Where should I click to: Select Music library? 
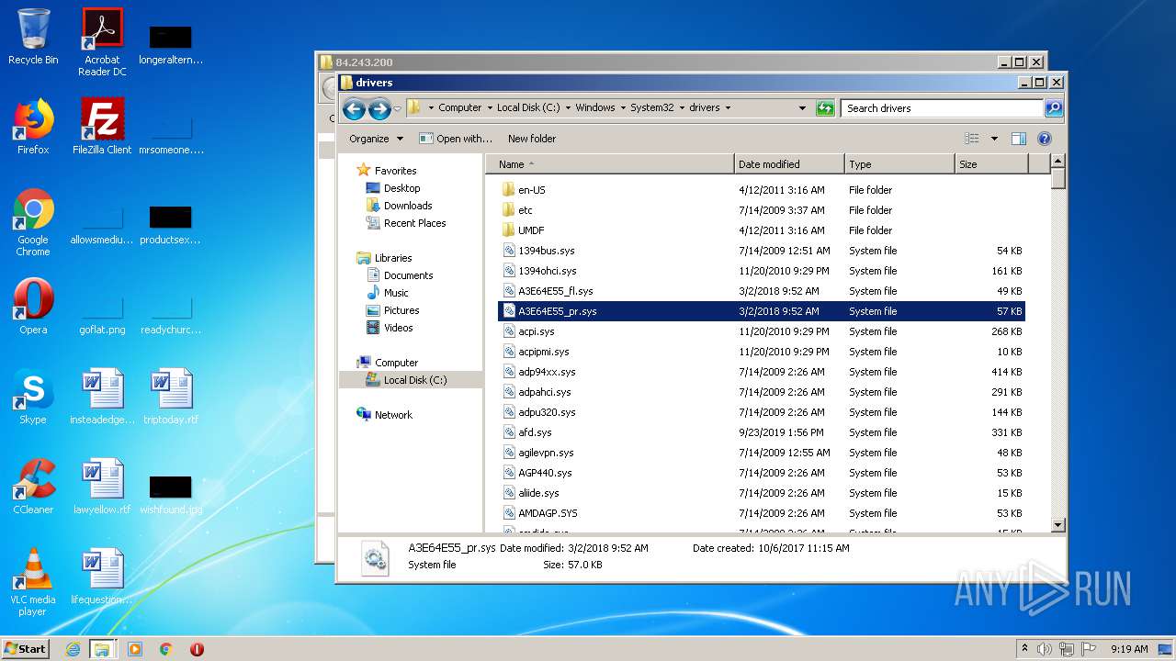pos(396,293)
